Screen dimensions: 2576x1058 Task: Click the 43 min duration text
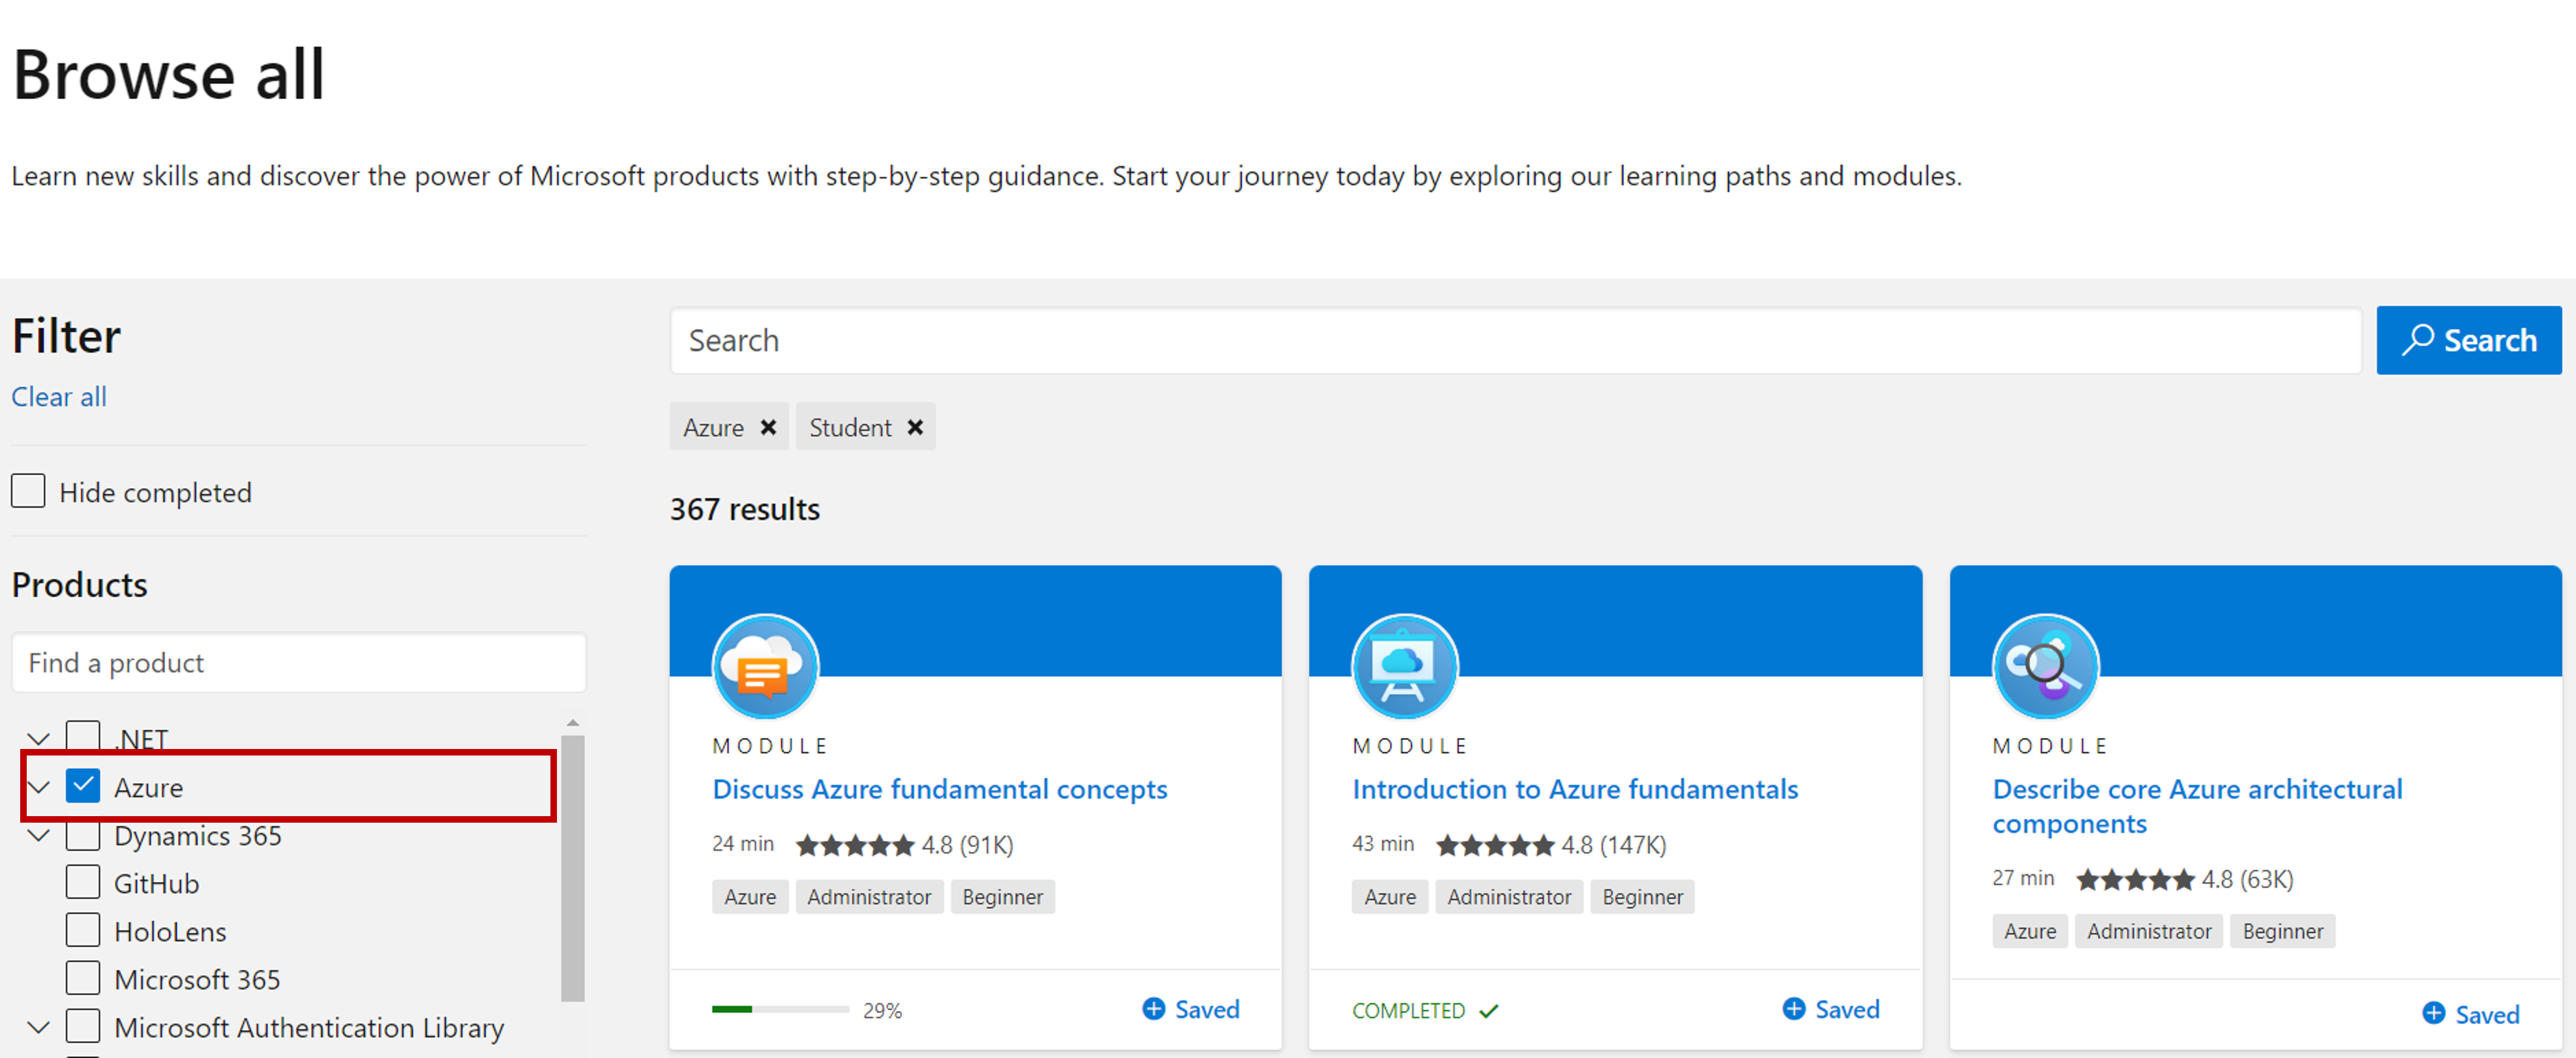pyautogui.click(x=1383, y=844)
